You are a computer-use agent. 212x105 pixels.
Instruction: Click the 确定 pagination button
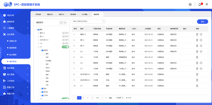pyautogui.click(x=111, y=98)
